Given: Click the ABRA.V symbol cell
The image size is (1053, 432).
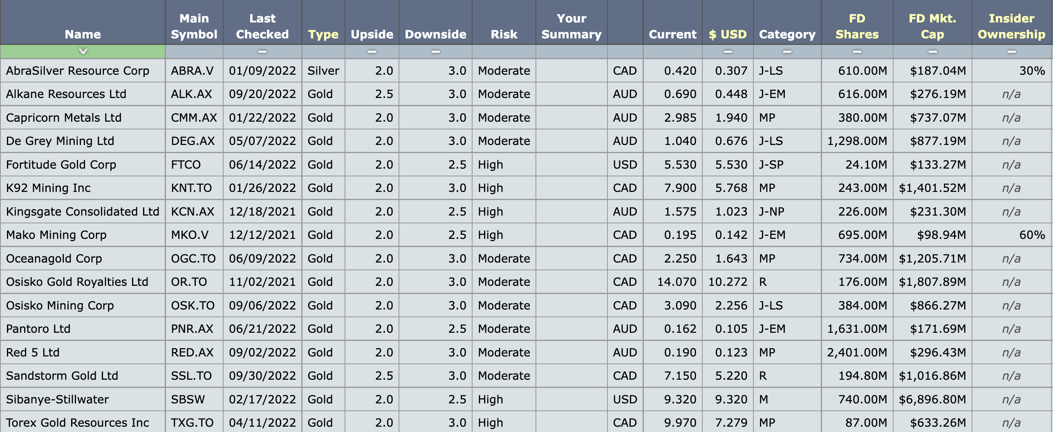Looking at the screenshot, I should 194,71.
